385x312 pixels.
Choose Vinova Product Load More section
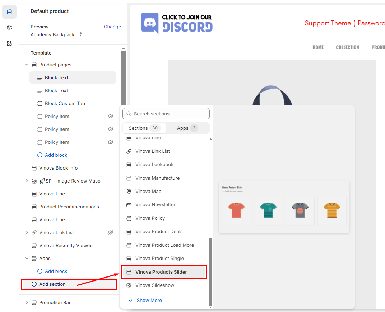point(164,245)
